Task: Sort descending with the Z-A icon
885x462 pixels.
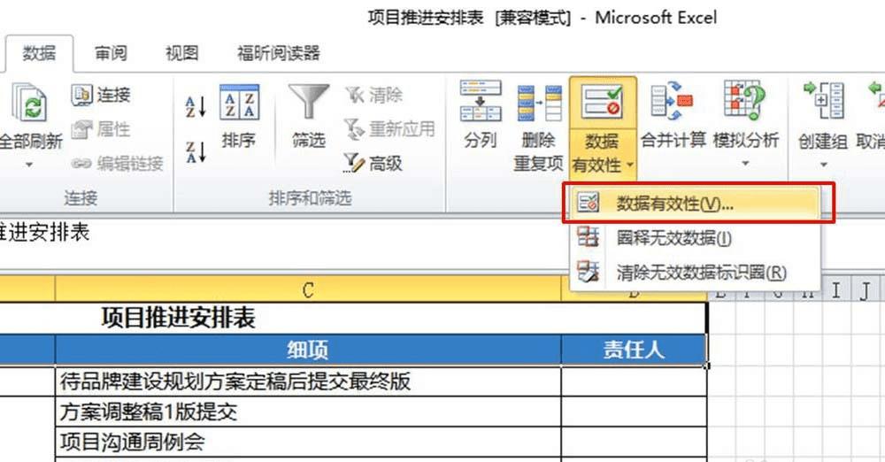Action: click(196, 152)
